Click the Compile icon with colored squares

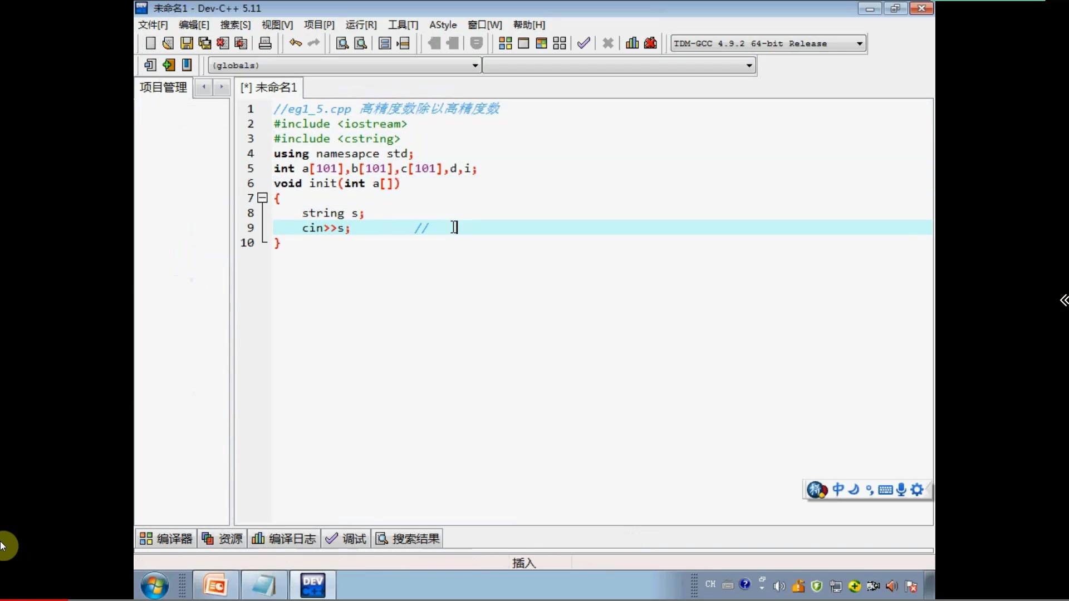505,43
